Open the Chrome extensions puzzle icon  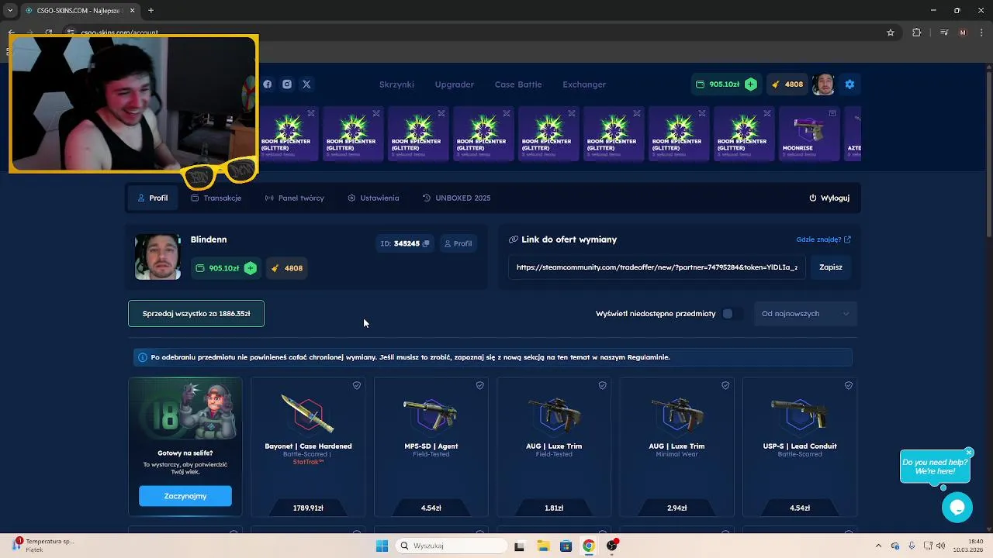[916, 33]
